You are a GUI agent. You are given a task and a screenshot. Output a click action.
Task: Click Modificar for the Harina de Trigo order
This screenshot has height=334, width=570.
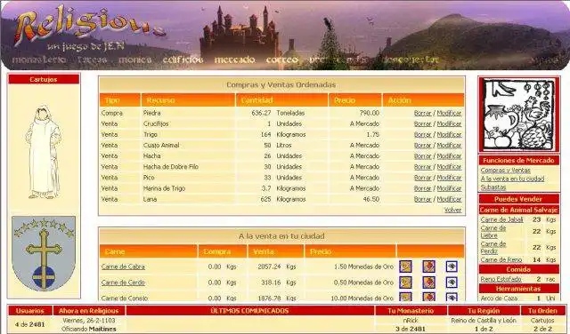pyautogui.click(x=449, y=188)
